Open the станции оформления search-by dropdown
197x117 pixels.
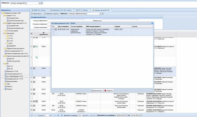coord(86,14)
